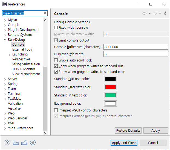Click the Export preferences icon
This screenshot has width=170, height=150.
pos(24,143)
